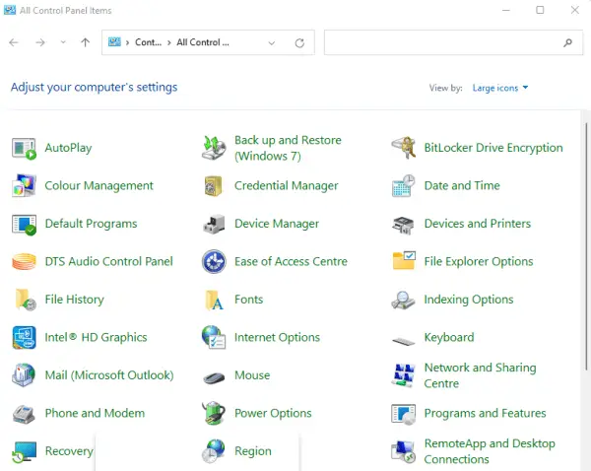The height and width of the screenshot is (471, 591).
Task: Open Network and Sharing Centre icon
Action: 403,375
